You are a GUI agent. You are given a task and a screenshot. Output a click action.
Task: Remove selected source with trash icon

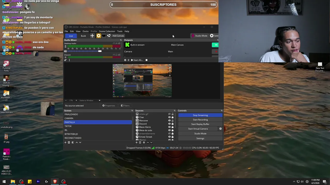click(x=140, y=142)
